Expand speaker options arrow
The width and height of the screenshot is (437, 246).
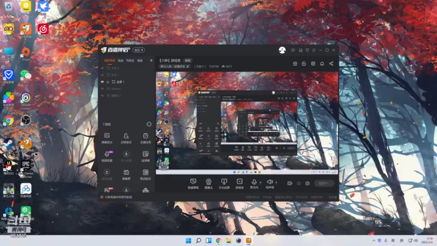click(x=276, y=183)
